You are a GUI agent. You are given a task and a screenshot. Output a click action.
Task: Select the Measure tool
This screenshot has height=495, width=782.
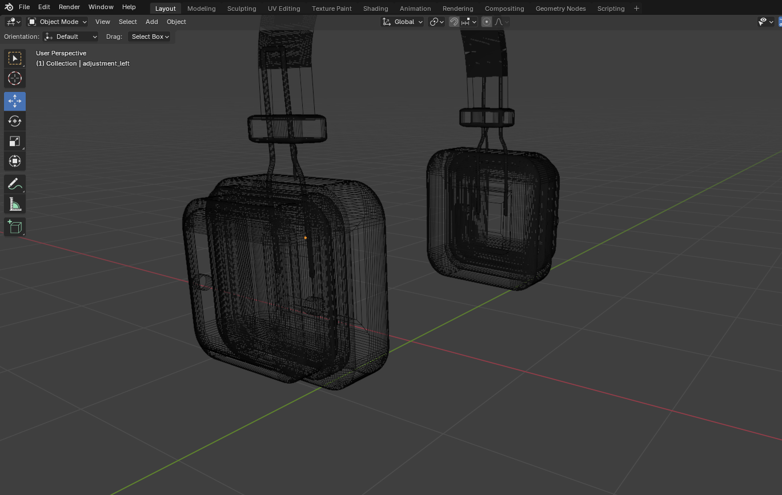click(14, 203)
